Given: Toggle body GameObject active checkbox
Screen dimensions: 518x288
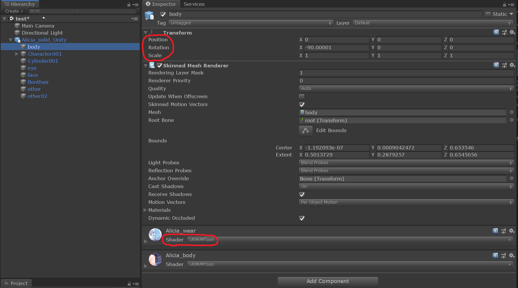Looking at the screenshot, I should [163, 14].
